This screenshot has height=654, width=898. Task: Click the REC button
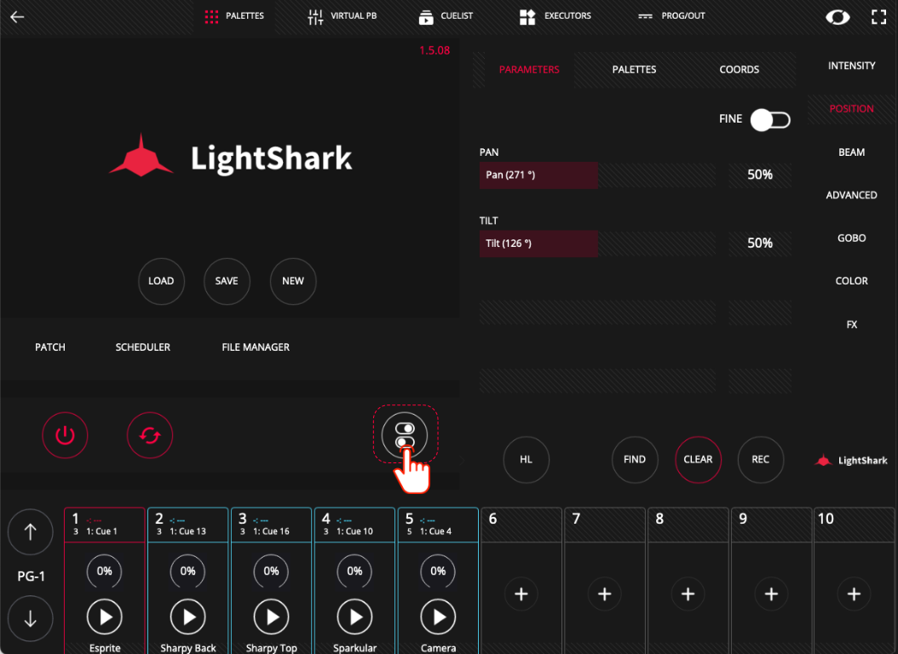click(x=761, y=460)
